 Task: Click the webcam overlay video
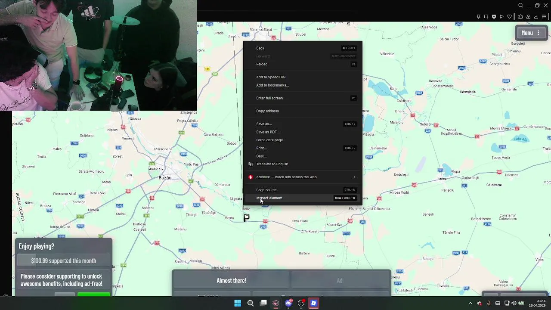(x=98, y=55)
